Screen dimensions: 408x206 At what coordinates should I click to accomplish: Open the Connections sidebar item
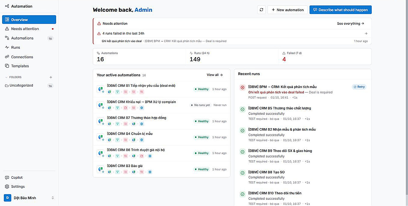coord(29,57)
